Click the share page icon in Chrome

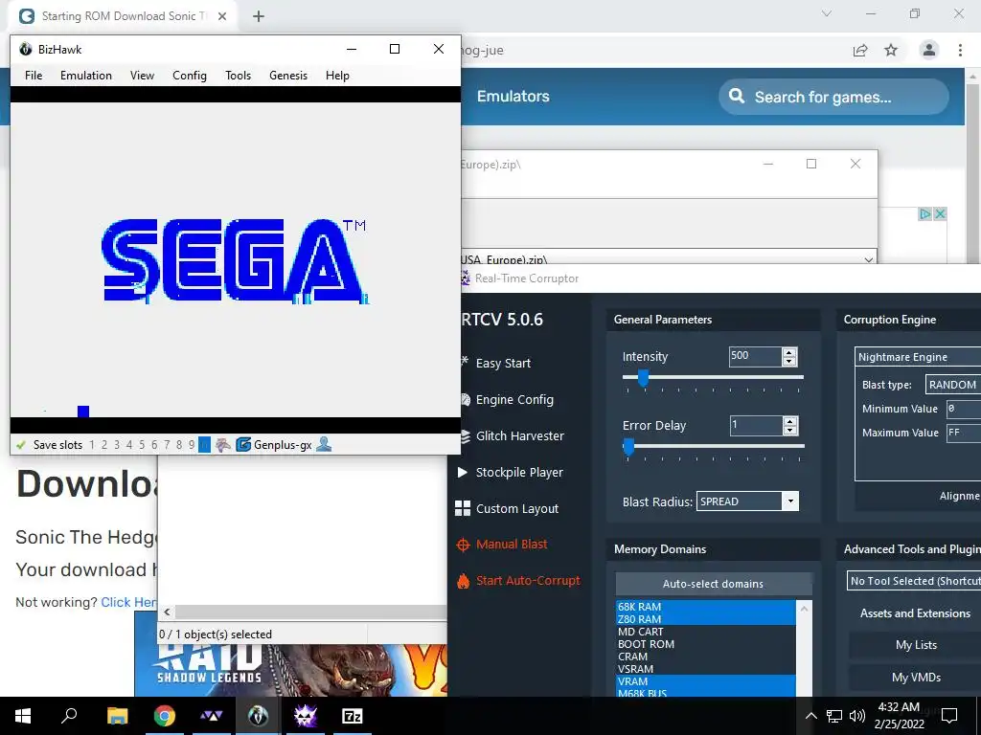pos(860,50)
